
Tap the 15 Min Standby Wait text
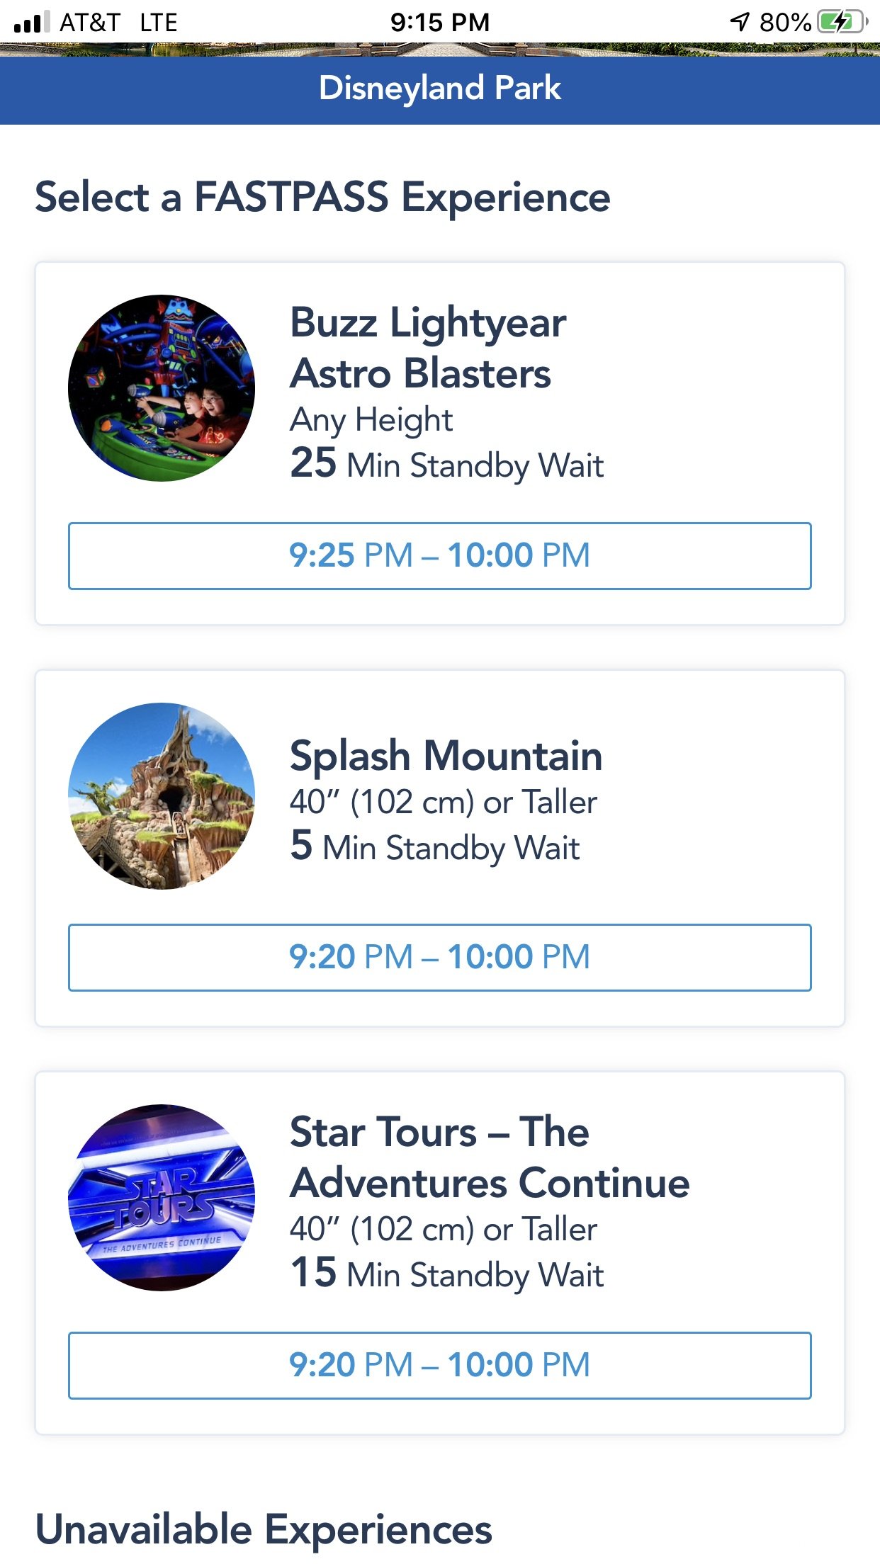(447, 1274)
